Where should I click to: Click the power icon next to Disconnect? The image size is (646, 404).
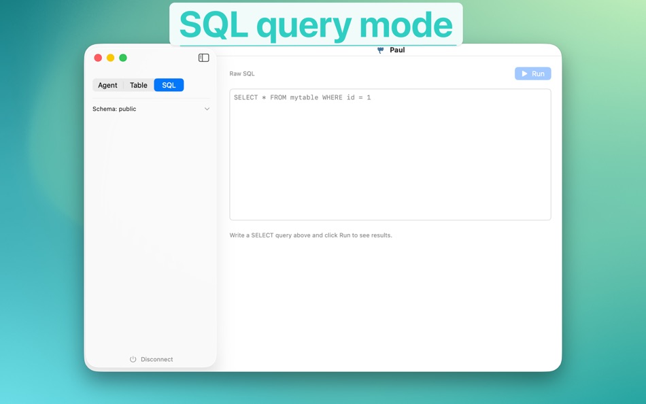pyautogui.click(x=132, y=359)
